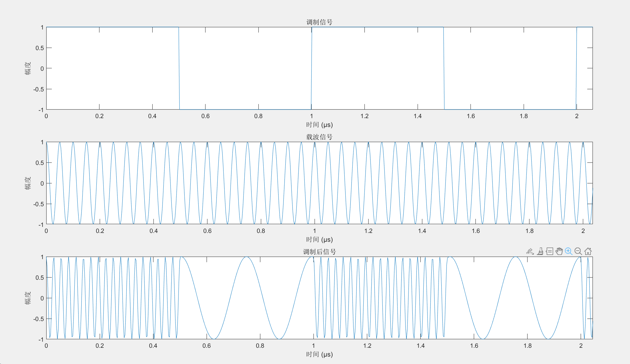Viewport: 630px width, 364px height.
Task: Click the first wide peak at 0.75 μs in bottom plot
Action: (x=247, y=257)
